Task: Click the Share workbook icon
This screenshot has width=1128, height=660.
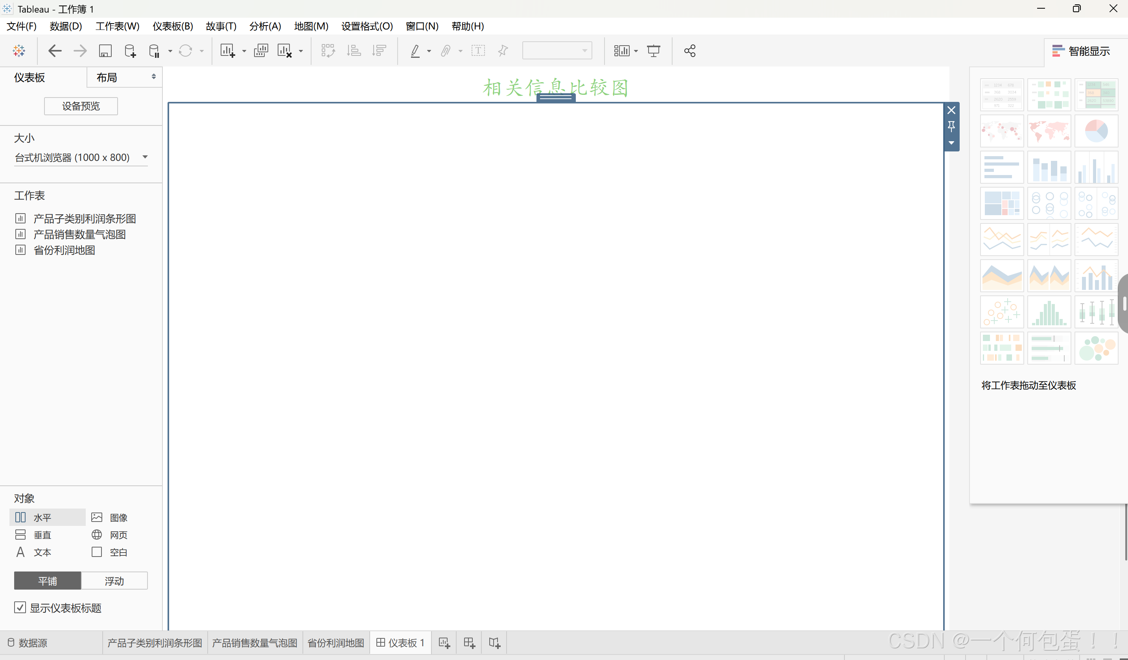Action: tap(689, 51)
